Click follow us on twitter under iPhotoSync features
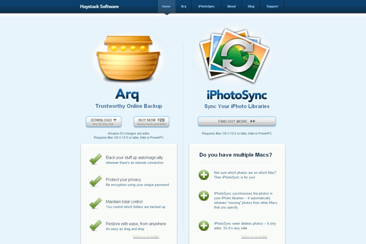Screen dimensions: 366x244 coord(254,236)
